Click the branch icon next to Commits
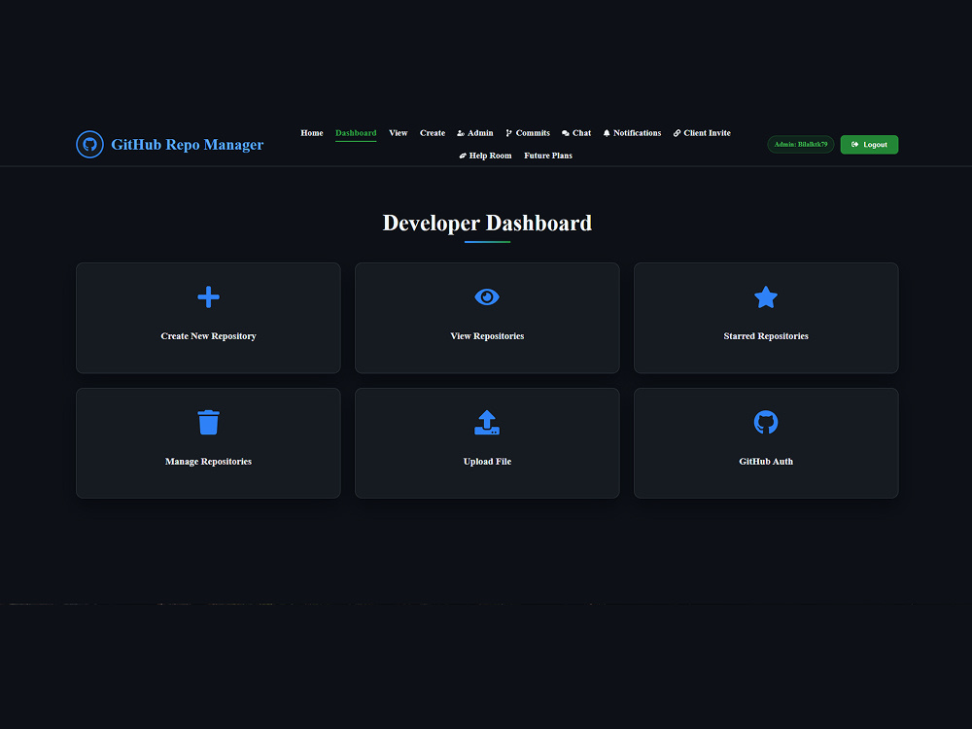 pos(509,133)
